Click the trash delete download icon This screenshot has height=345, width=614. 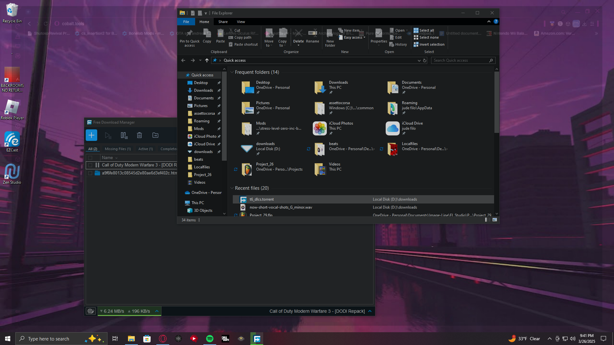click(x=139, y=135)
